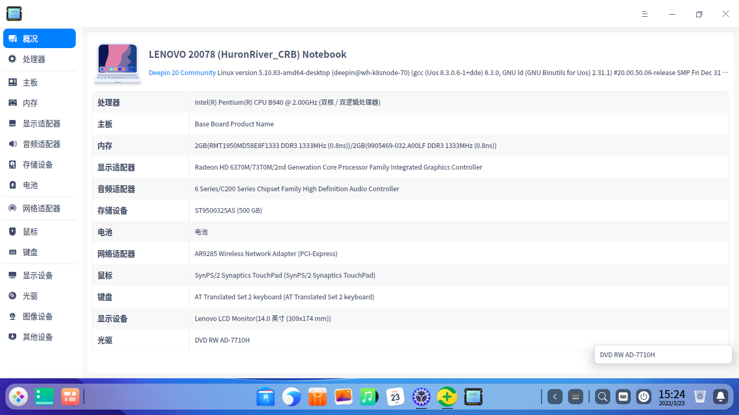Open the power button in the dock
This screenshot has height=415, width=739.
pyautogui.click(x=644, y=397)
